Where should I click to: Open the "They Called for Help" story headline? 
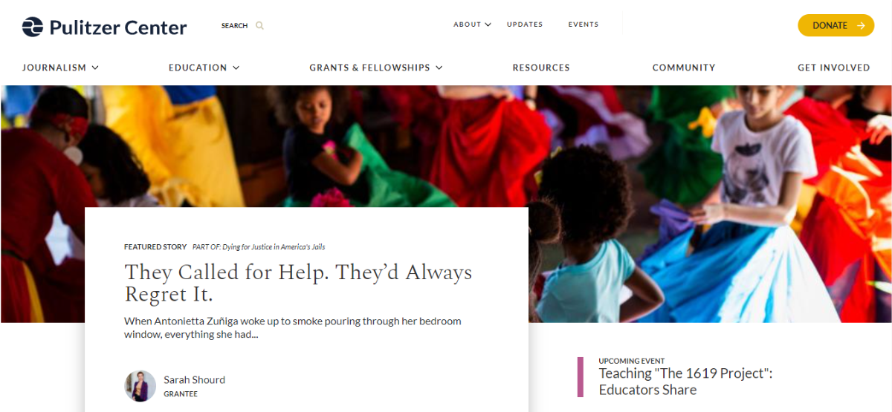point(298,283)
